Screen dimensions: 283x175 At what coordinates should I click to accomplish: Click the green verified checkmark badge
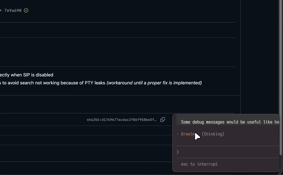pyautogui.click(x=26, y=11)
